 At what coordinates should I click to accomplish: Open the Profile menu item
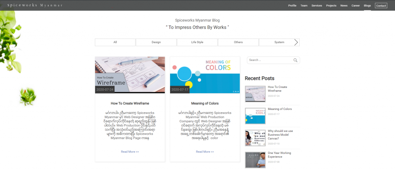click(x=292, y=6)
